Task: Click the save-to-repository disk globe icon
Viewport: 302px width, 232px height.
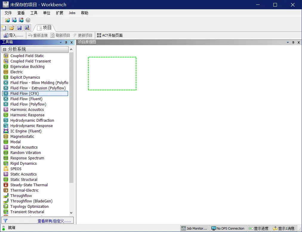Action: (x=14, y=20)
